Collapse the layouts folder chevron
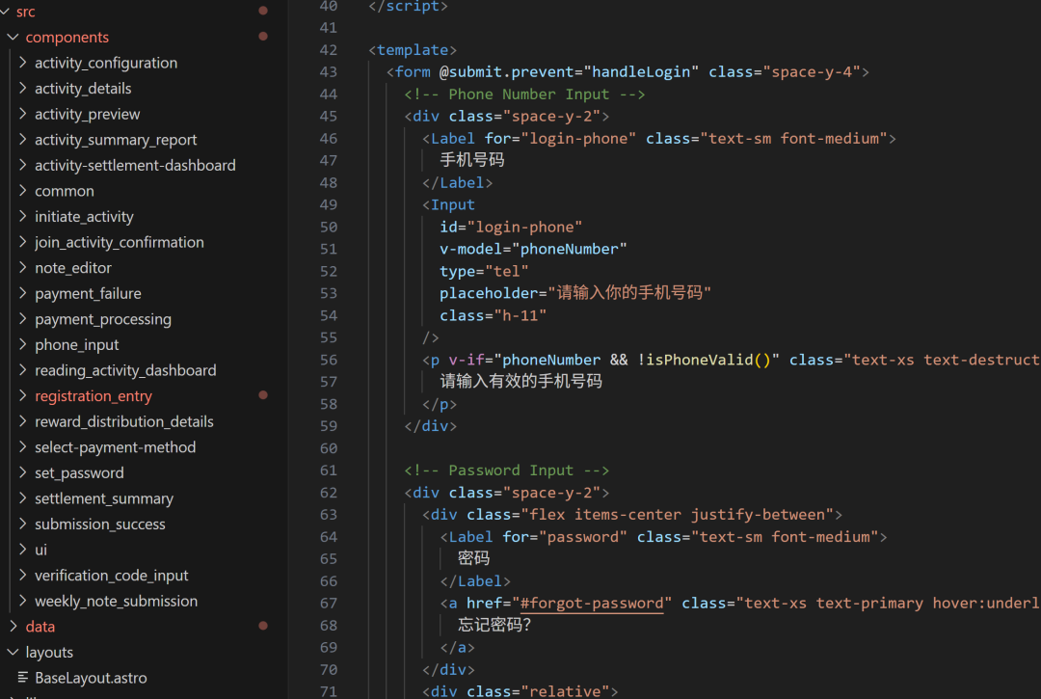The image size is (1041, 699). click(x=13, y=653)
